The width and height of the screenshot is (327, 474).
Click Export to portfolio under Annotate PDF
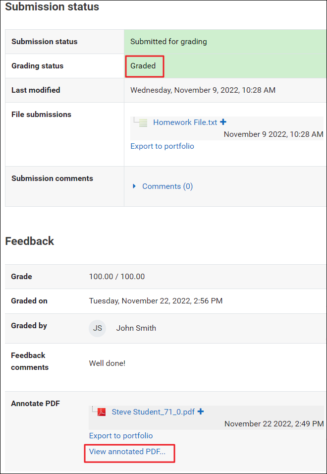(x=121, y=436)
